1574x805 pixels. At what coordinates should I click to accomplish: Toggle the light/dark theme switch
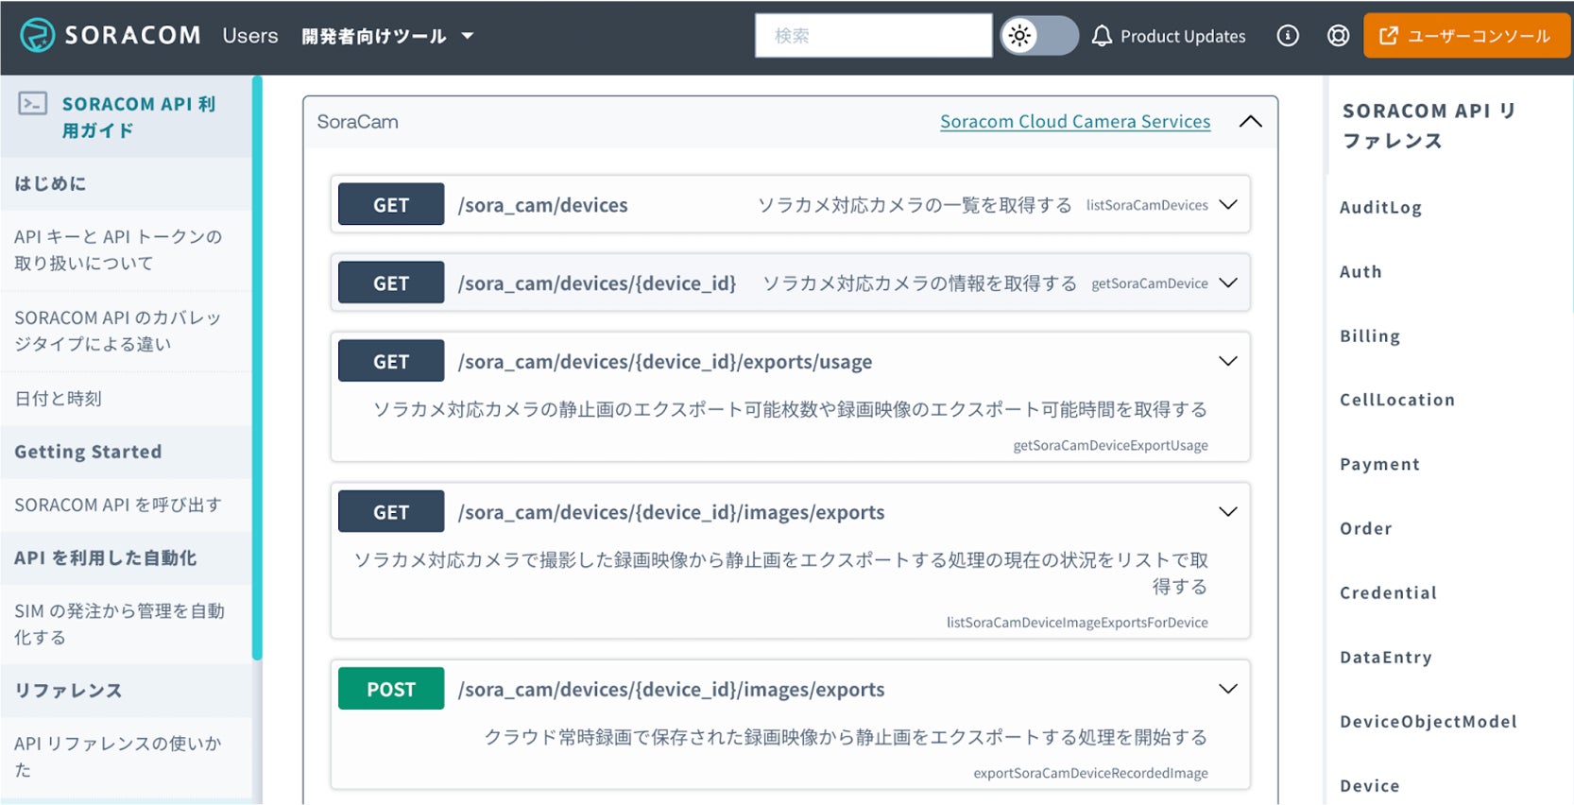click(1038, 36)
